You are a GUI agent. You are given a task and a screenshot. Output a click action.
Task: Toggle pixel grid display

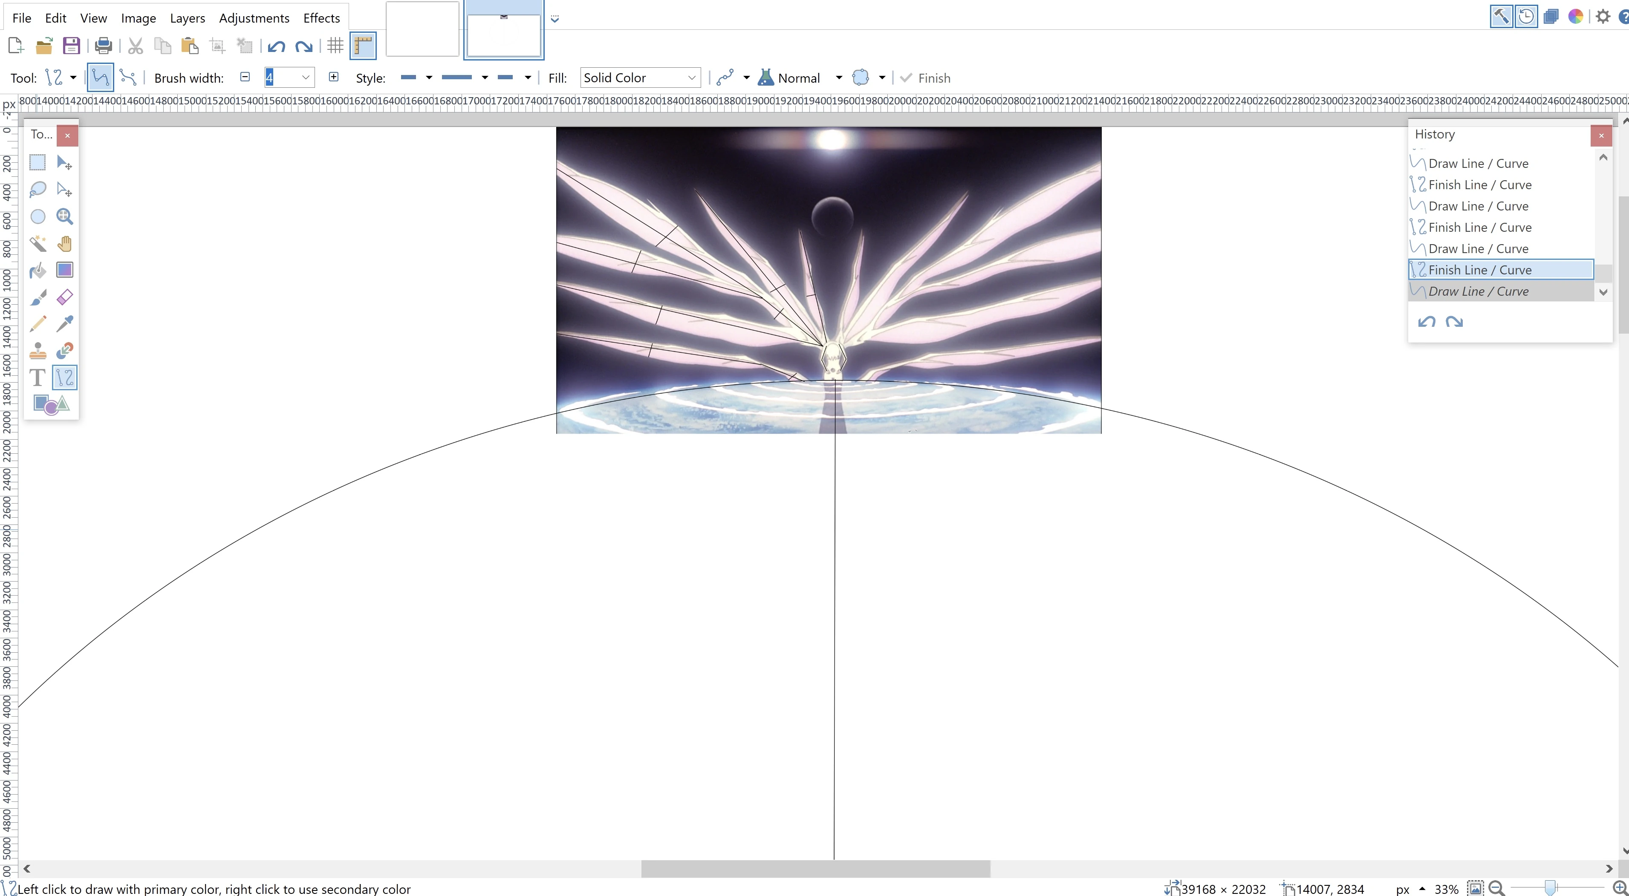(335, 46)
